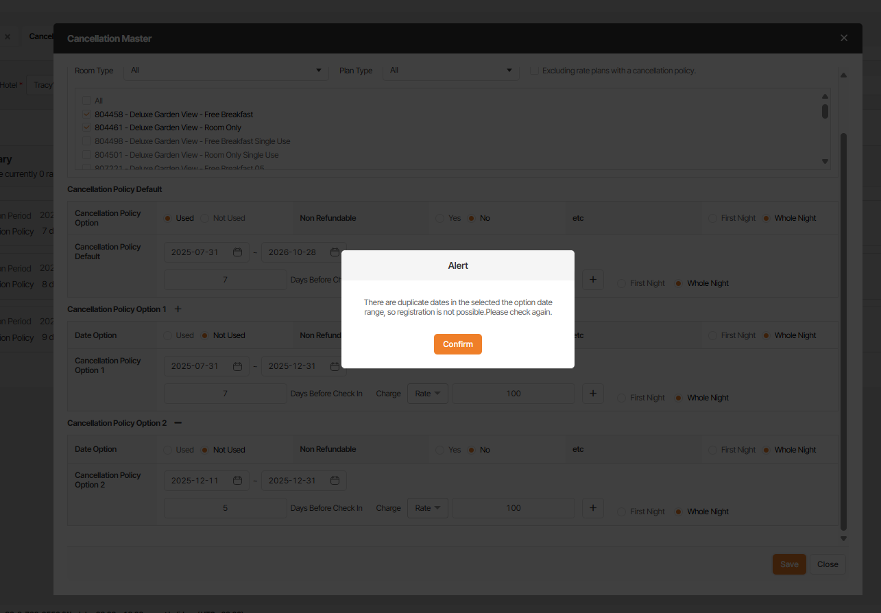Select Not Used for Option 2 Date Option
Image resolution: width=881 pixels, height=613 pixels.
(204, 450)
